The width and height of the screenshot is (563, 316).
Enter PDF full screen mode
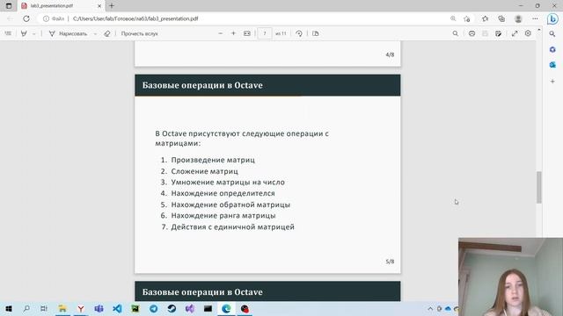(515, 33)
